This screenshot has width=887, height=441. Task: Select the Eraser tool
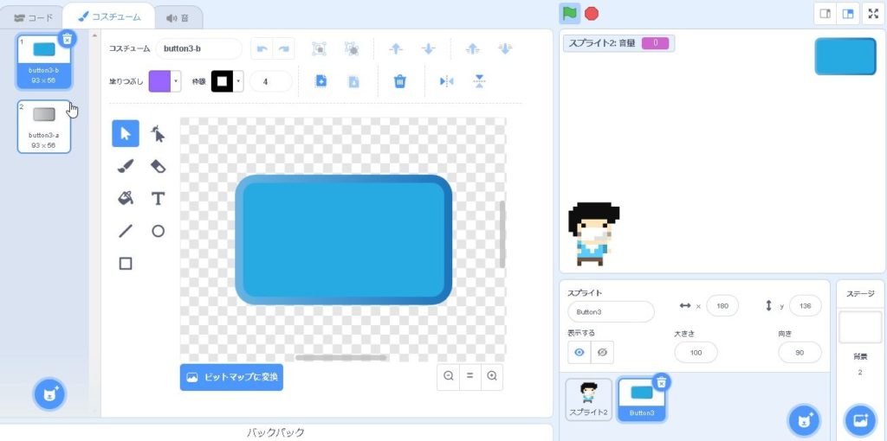point(158,166)
